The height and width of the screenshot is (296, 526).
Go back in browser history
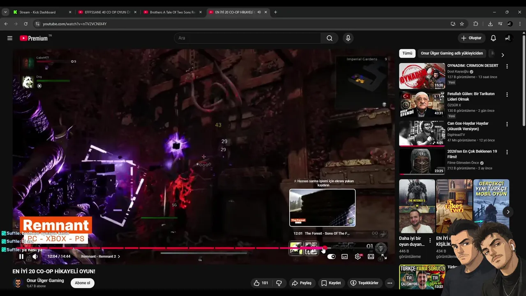(x=6, y=24)
